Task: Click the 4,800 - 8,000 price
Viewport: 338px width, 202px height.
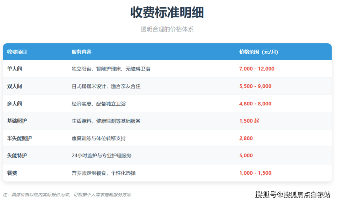Action: click(x=255, y=104)
